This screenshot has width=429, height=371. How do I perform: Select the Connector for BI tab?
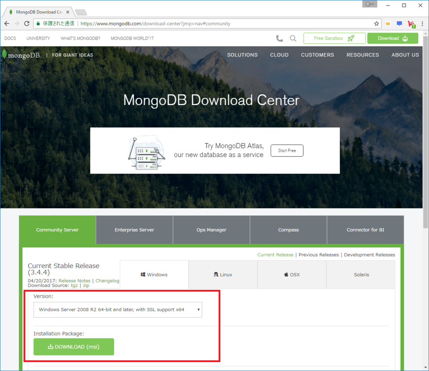click(x=365, y=230)
